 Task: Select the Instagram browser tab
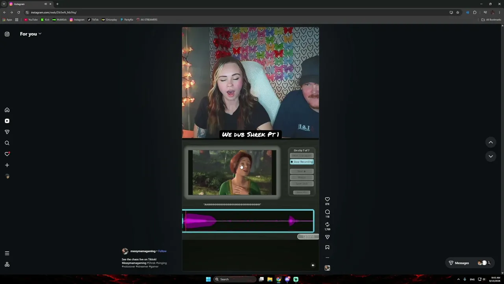tap(31, 4)
